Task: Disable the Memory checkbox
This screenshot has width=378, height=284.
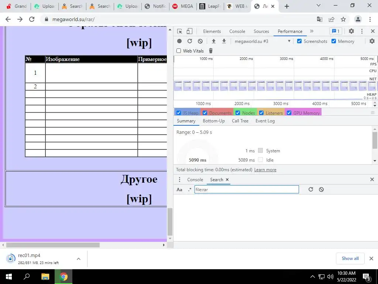Action: coord(334,41)
